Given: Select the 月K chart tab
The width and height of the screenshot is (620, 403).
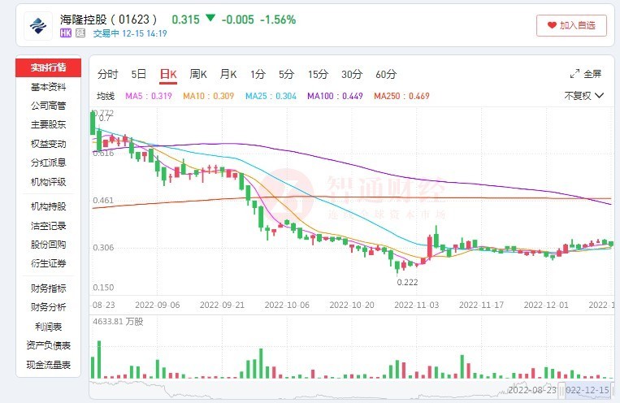Looking at the screenshot, I should (x=228, y=75).
